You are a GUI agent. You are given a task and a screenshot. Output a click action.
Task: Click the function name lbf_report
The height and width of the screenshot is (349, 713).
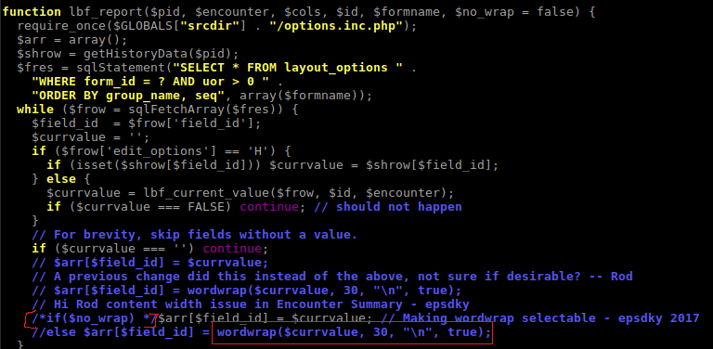click(105, 12)
